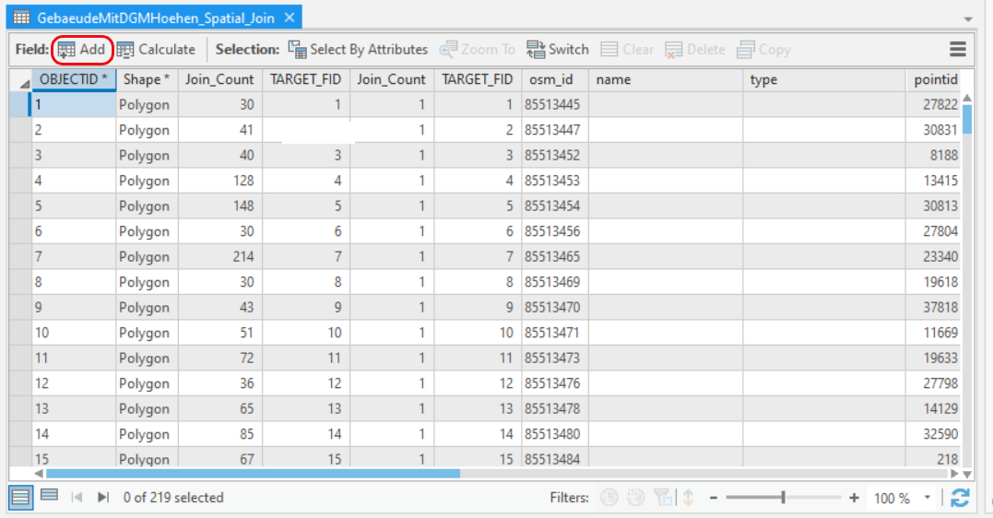Toggle the range filter icon
Image resolution: width=993 pixels, height=518 pixels.
(x=635, y=498)
